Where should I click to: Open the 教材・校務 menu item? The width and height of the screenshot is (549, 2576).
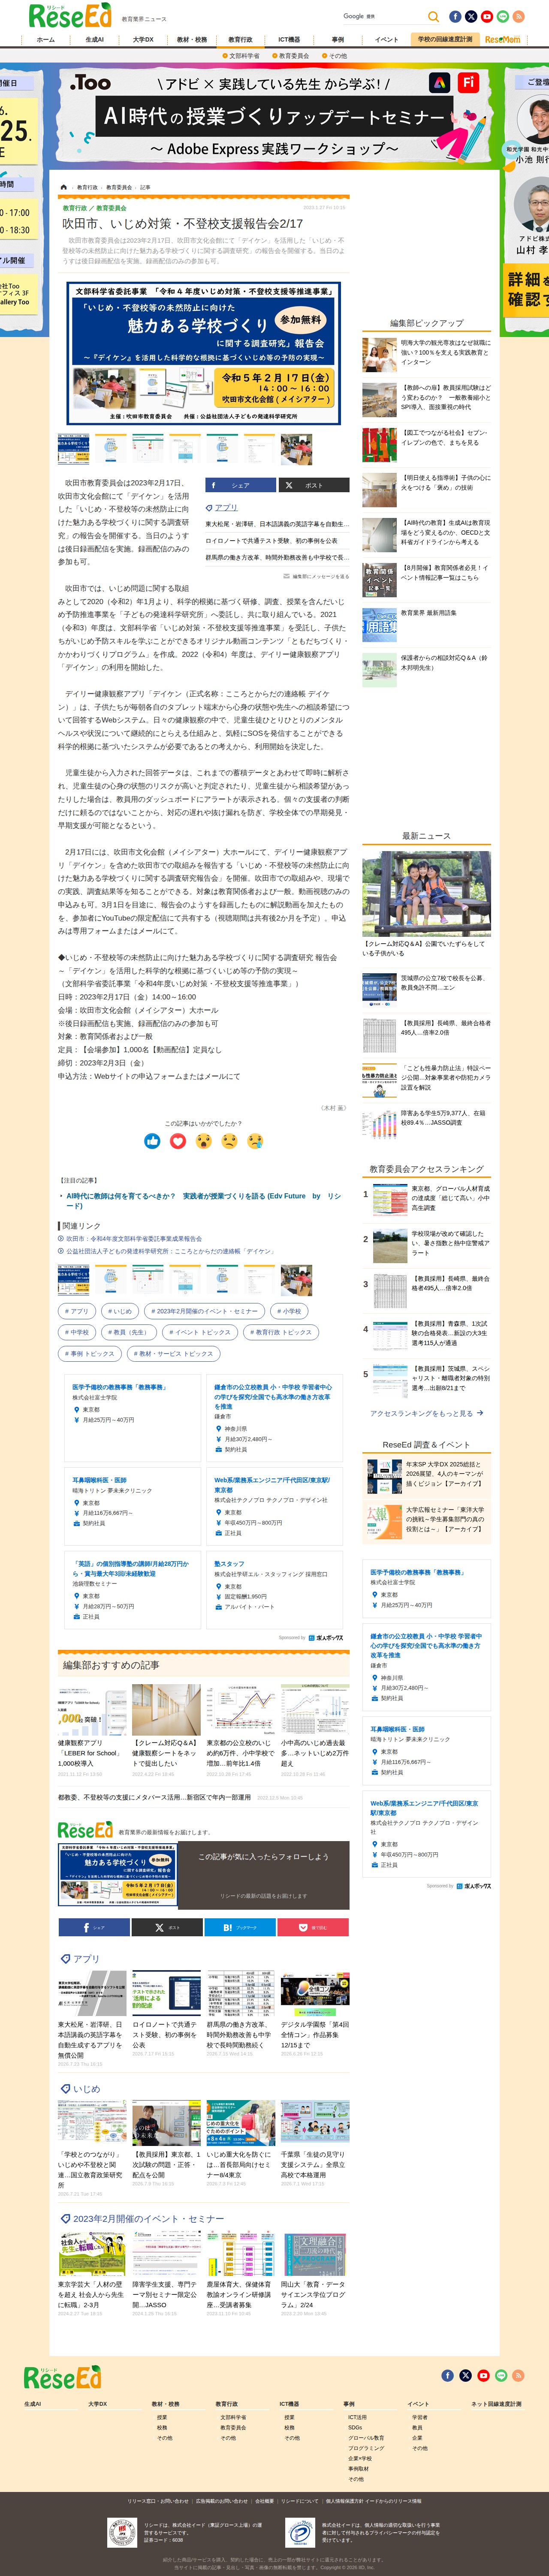click(192, 40)
